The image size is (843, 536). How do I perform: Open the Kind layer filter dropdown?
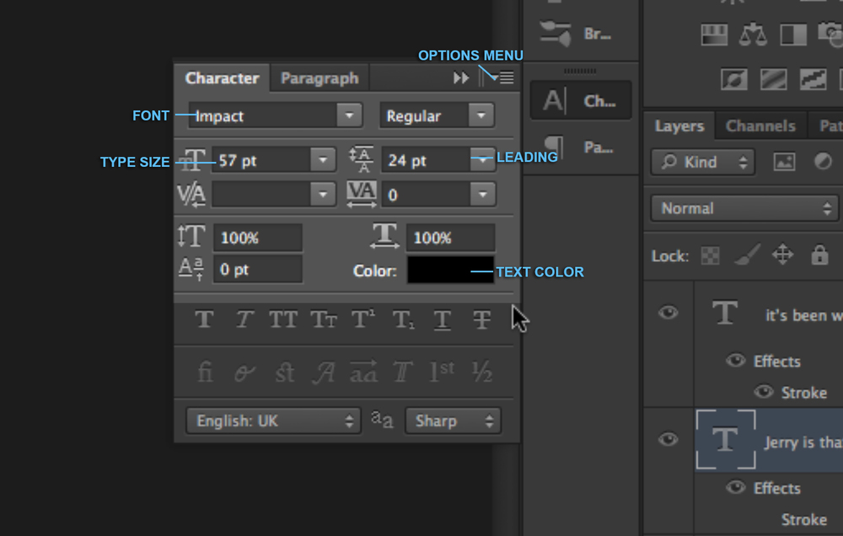click(x=703, y=162)
